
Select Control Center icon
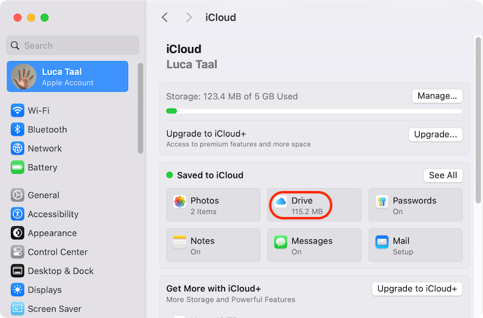click(18, 252)
